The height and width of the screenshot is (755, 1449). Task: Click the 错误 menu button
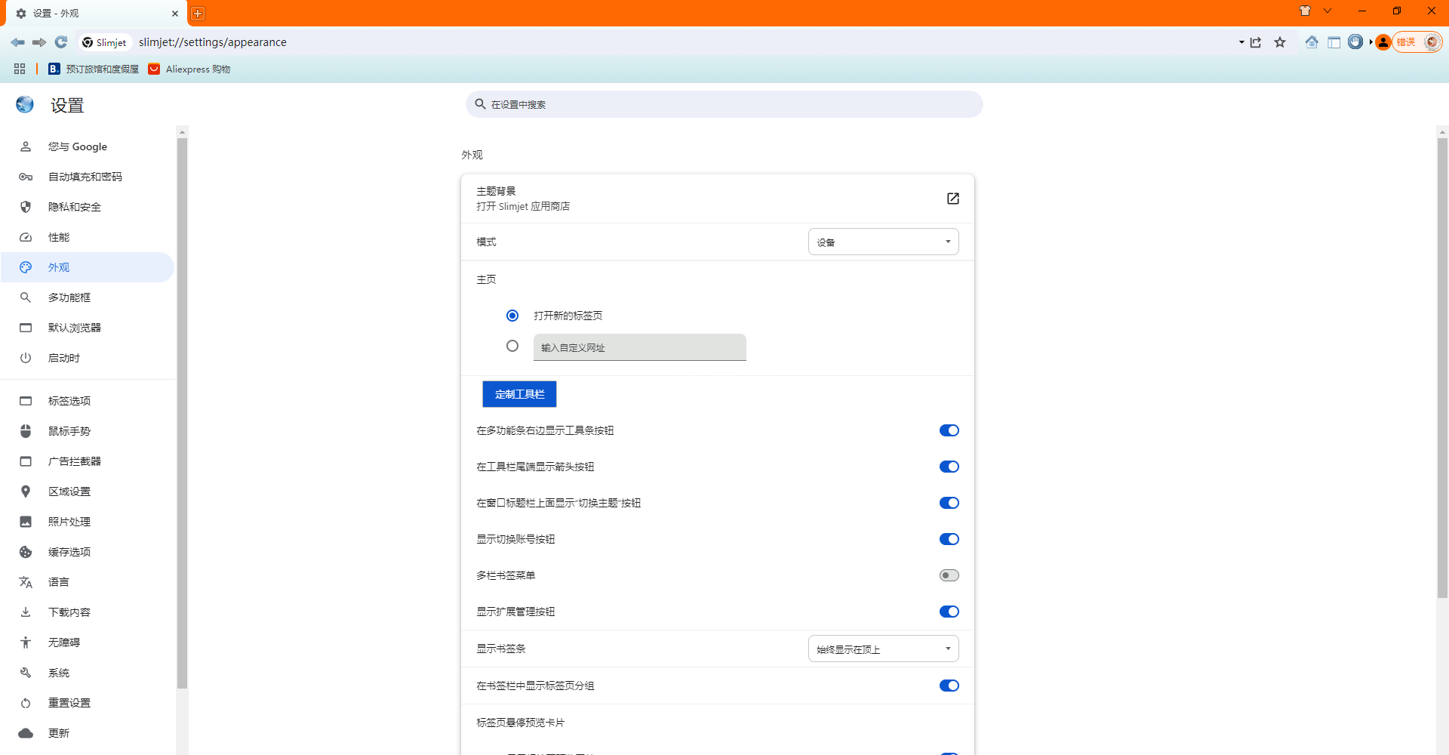tap(1418, 42)
